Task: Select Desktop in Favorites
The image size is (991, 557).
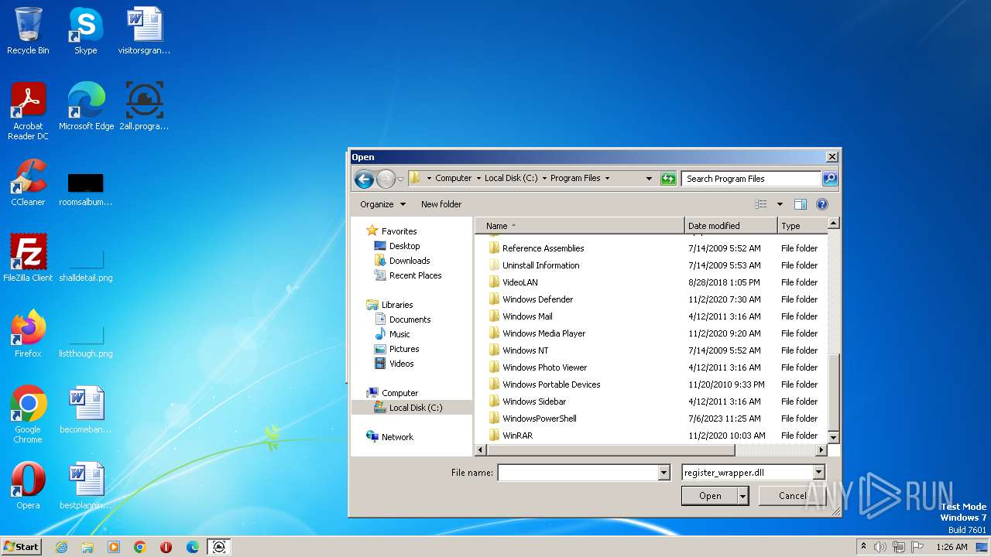Action: click(x=404, y=246)
